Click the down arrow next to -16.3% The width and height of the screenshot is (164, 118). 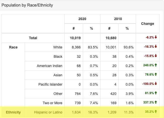click(156, 47)
